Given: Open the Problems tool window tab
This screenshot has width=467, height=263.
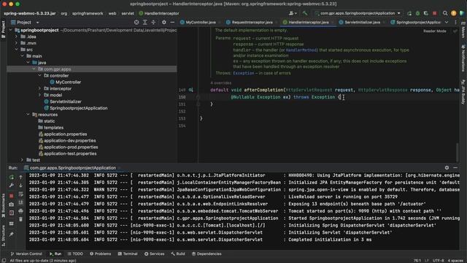Looking at the screenshot, I should (101, 254).
